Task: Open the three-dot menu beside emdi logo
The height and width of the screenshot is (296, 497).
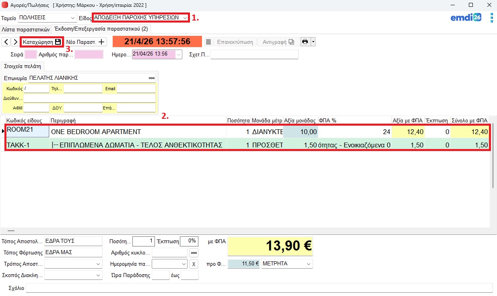Action: pos(491,18)
